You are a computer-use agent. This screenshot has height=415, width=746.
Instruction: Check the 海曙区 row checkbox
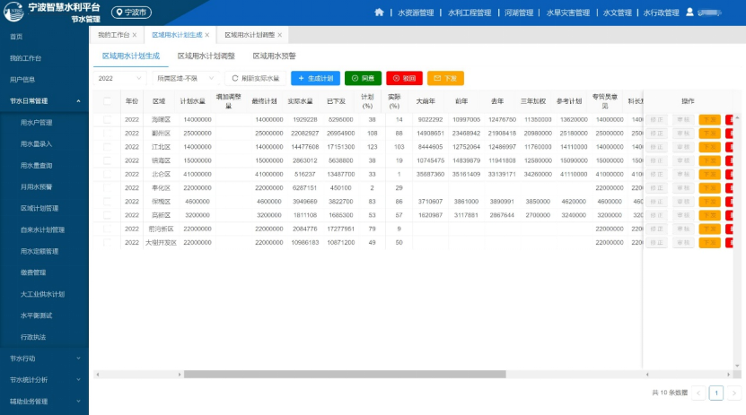pyautogui.click(x=107, y=119)
